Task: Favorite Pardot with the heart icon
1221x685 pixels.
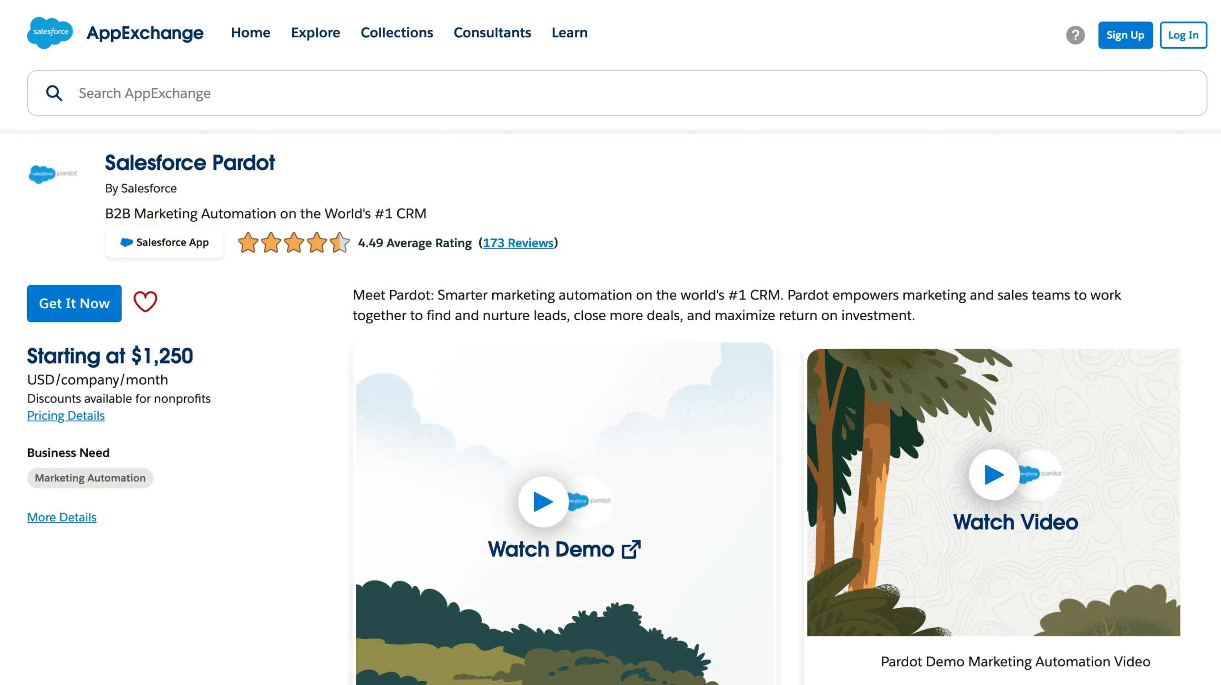Action: tap(145, 302)
